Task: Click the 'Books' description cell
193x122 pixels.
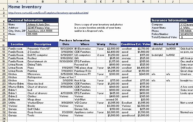Action: (x=42, y=106)
